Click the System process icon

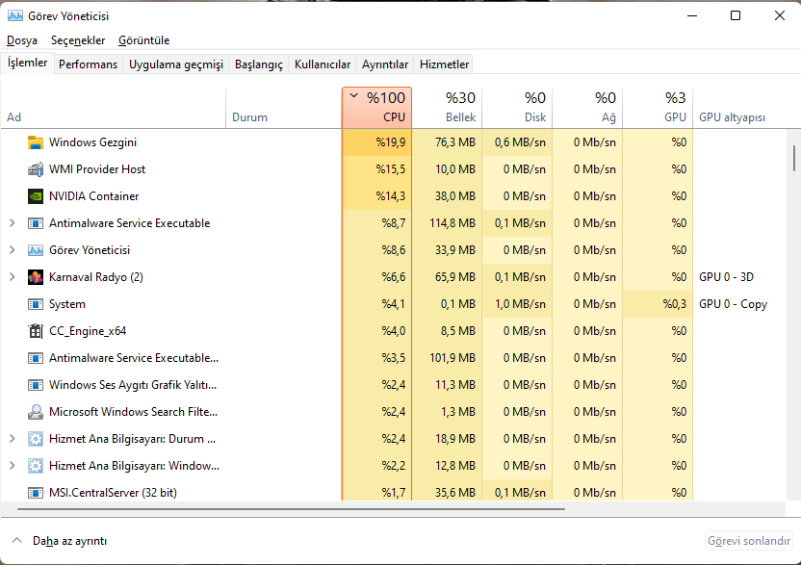pyautogui.click(x=36, y=304)
